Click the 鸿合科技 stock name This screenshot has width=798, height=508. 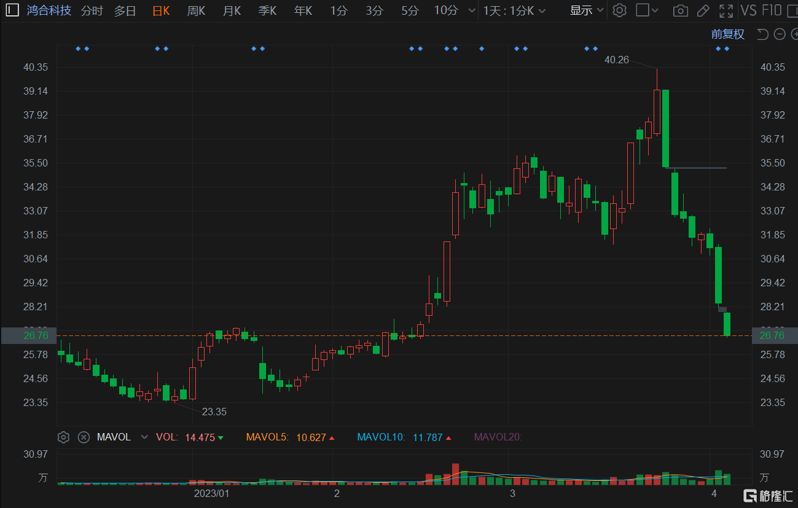pos(49,10)
